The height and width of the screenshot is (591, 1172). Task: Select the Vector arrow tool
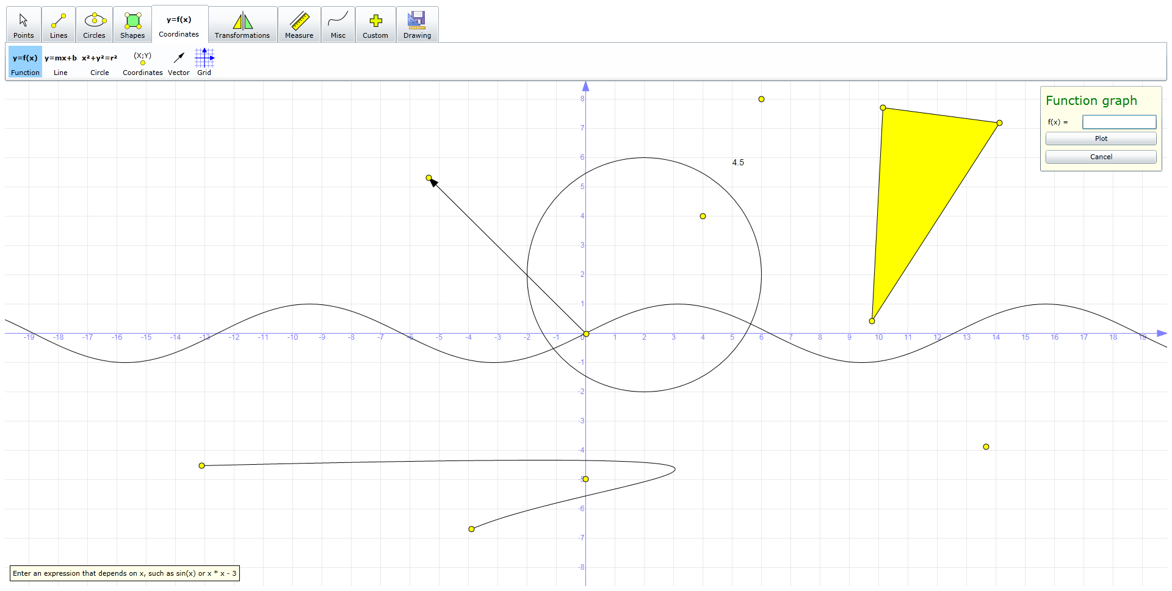point(179,62)
